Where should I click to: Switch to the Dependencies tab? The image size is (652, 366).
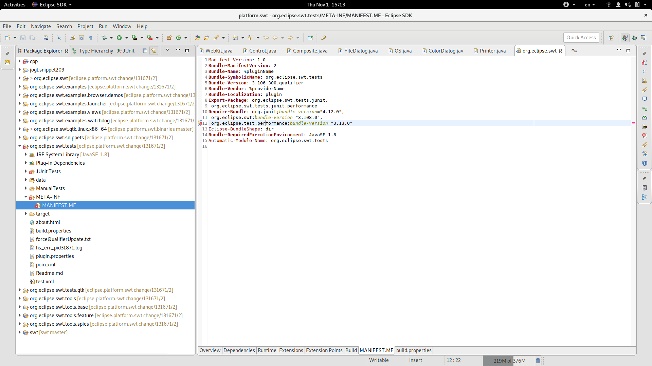[239, 350]
